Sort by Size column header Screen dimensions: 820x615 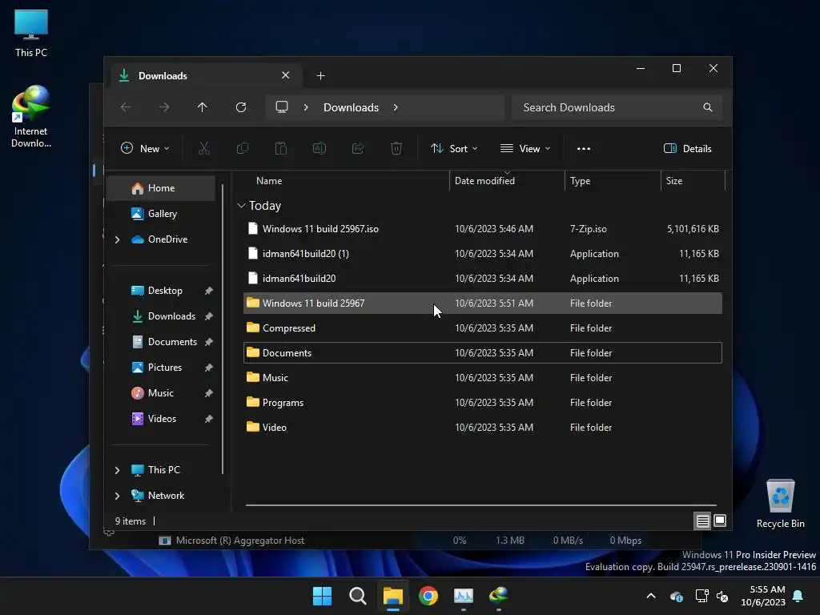click(674, 181)
